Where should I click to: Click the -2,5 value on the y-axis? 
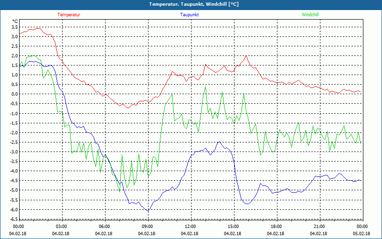[14, 142]
